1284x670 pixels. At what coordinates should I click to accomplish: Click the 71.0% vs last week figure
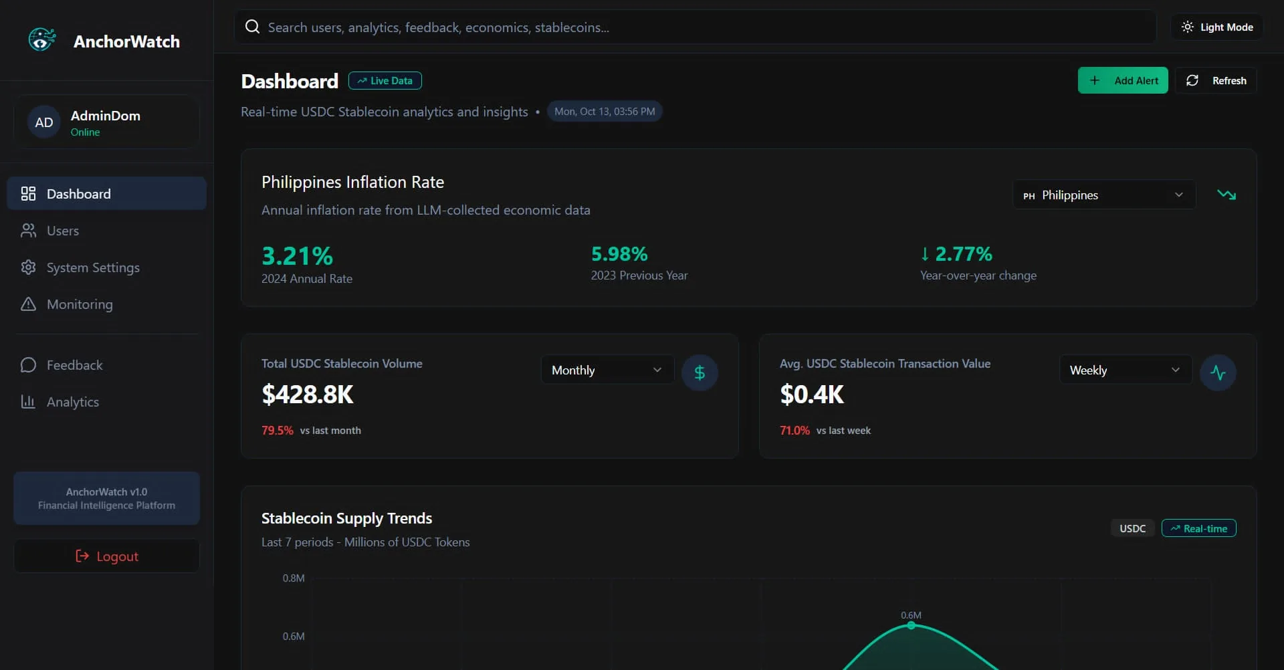(794, 431)
